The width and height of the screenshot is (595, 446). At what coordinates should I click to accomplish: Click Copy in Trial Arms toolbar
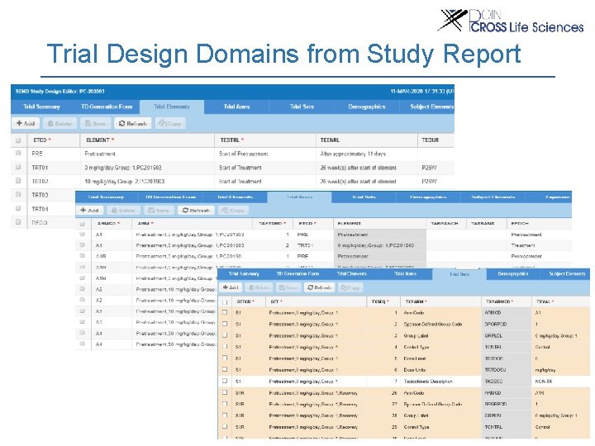click(233, 210)
